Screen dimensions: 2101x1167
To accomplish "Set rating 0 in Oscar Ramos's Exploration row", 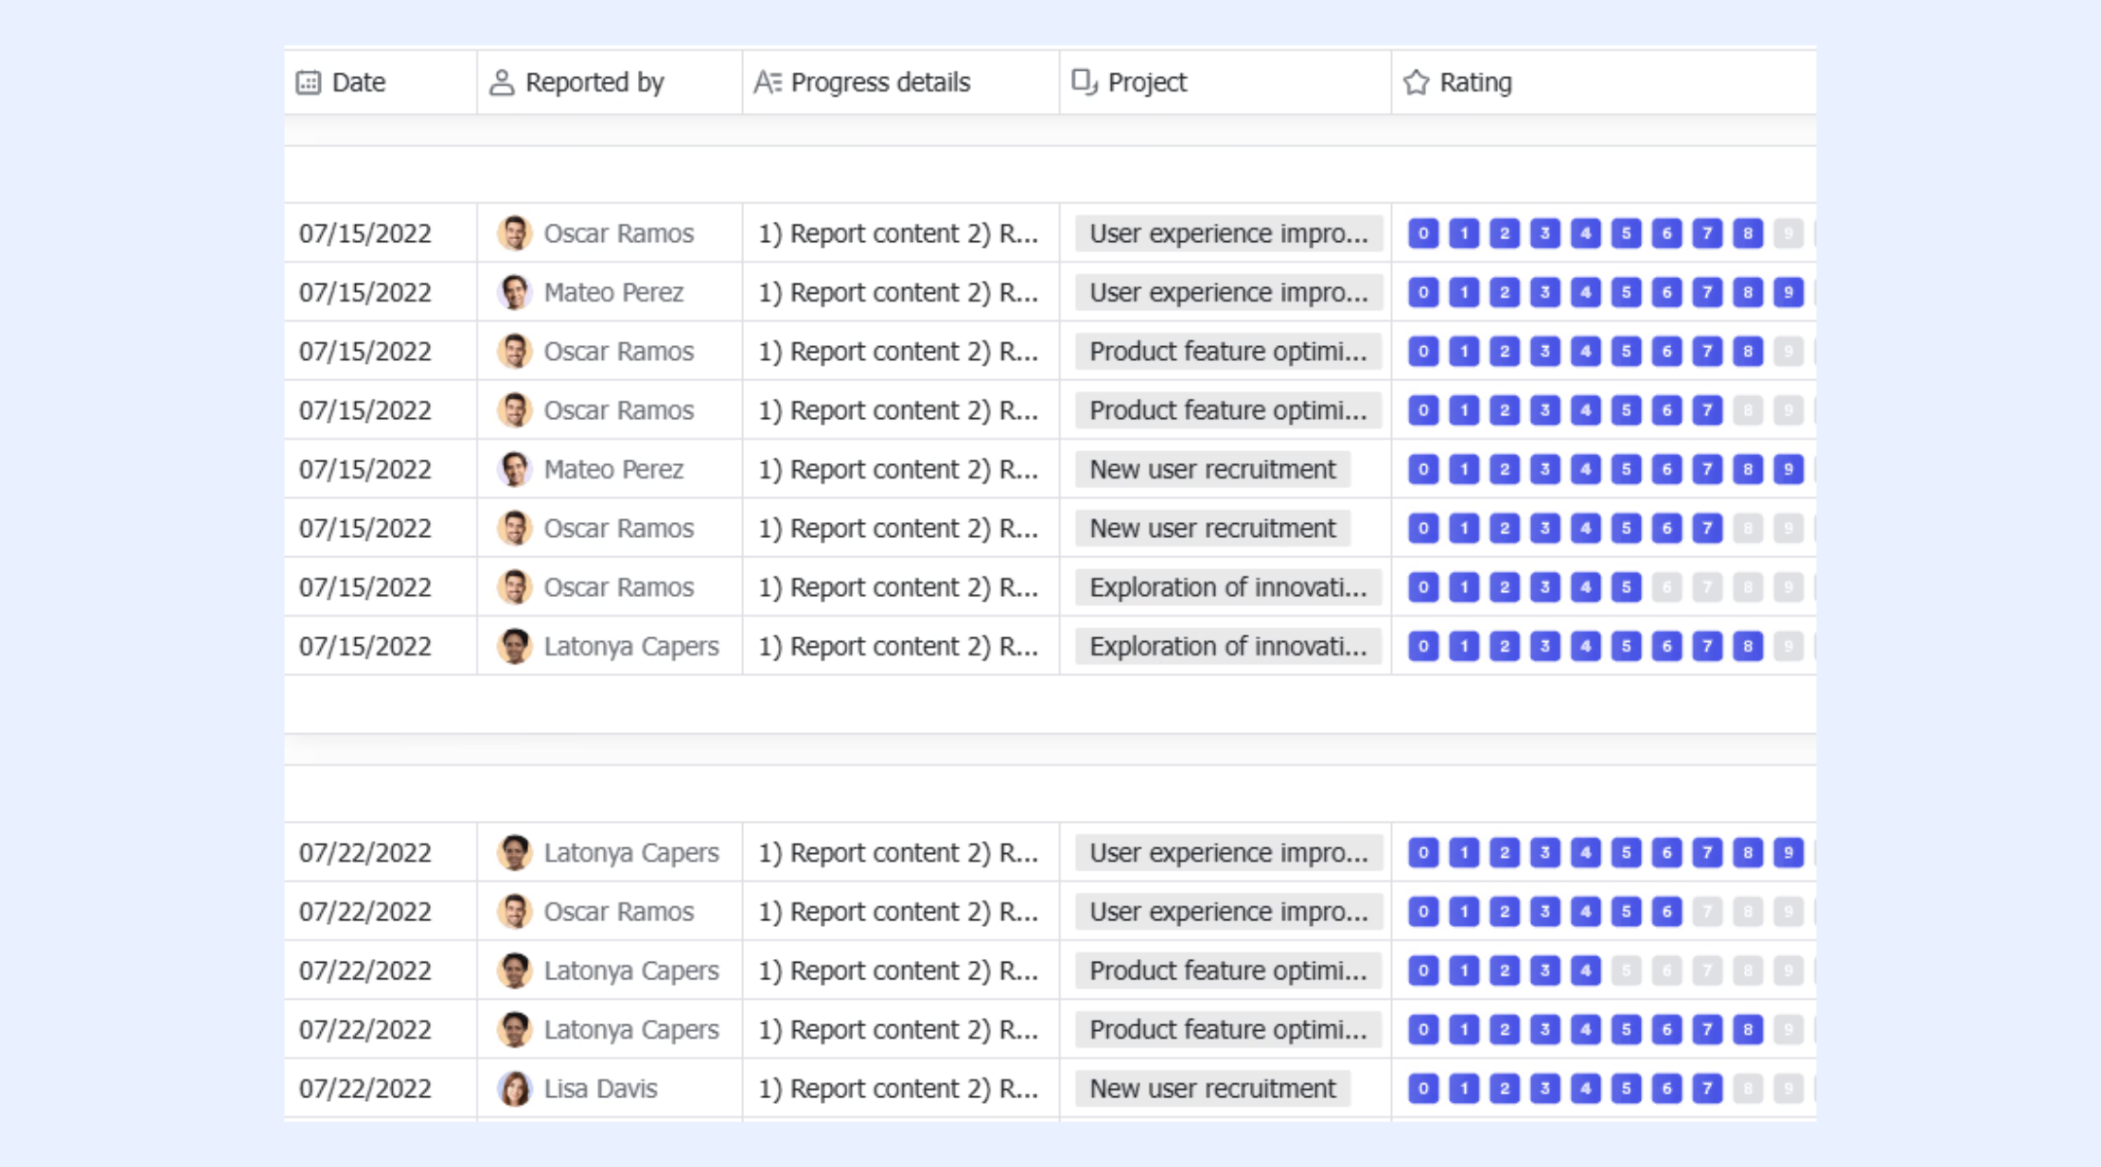I will (1423, 586).
